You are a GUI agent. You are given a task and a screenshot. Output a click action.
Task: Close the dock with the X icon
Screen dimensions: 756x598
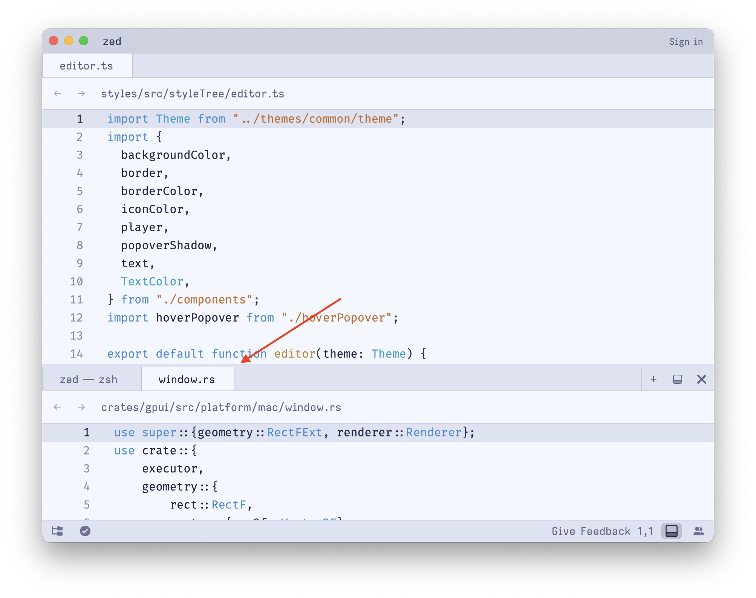point(702,379)
